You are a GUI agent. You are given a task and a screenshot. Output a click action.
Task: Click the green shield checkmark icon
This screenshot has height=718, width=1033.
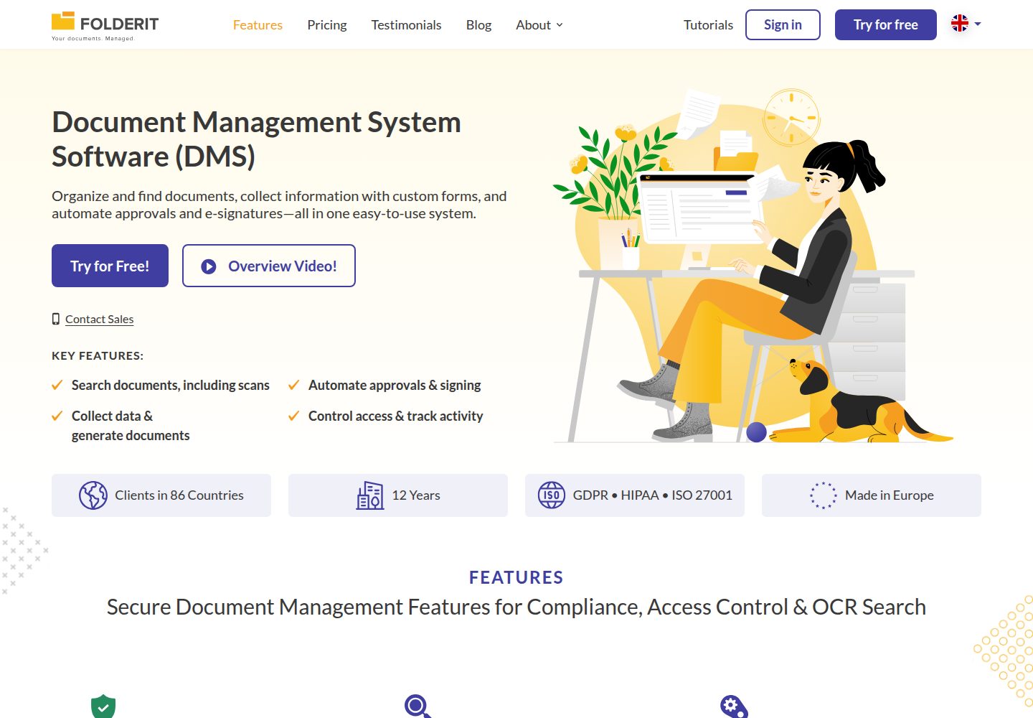tap(103, 707)
